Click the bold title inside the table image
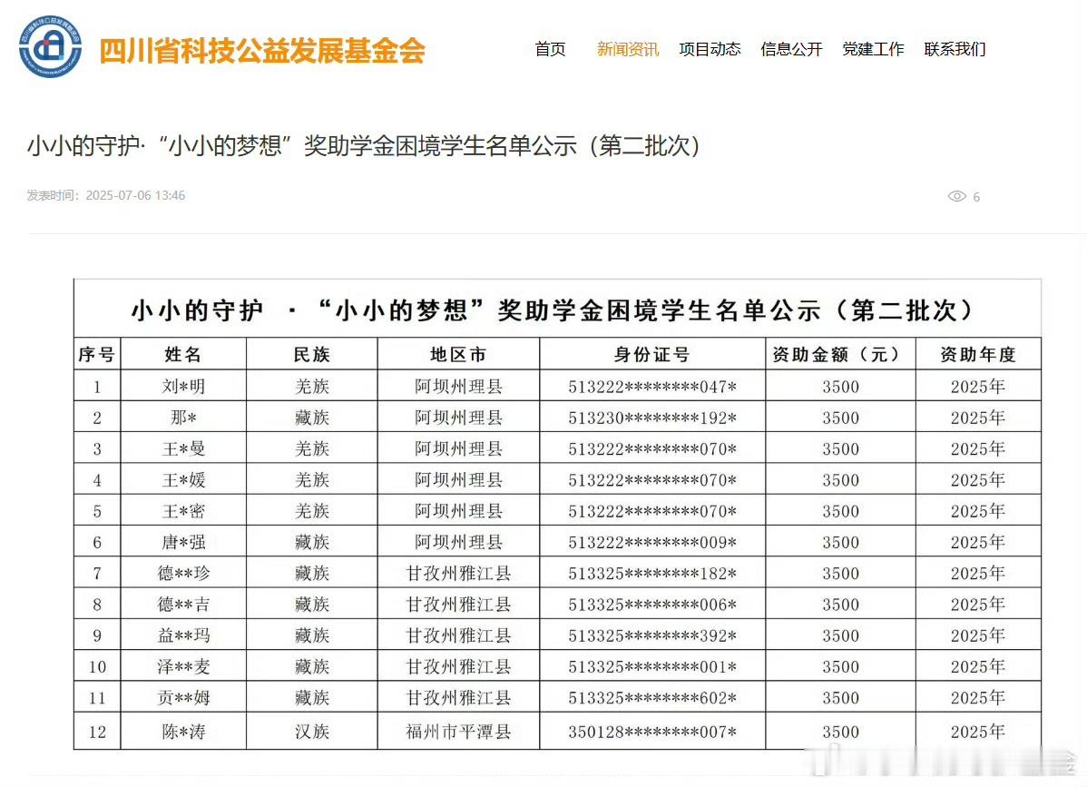Viewport: 1087px width, 787px height. (x=553, y=310)
